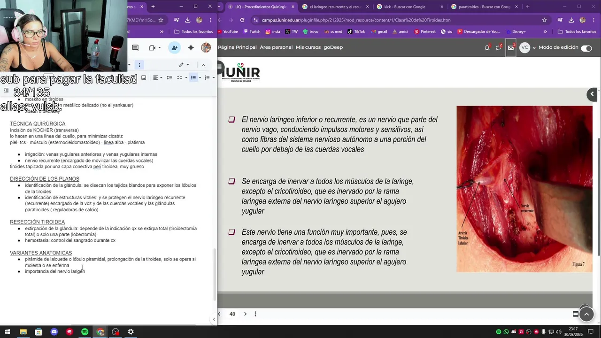Bookmark the Docs page with the star
The image size is (601, 338).
161,20
